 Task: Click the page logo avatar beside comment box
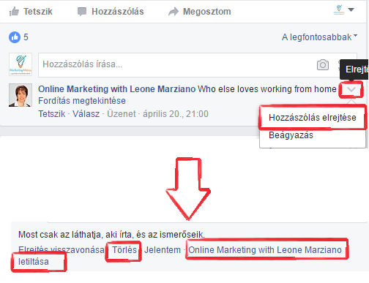(20, 64)
